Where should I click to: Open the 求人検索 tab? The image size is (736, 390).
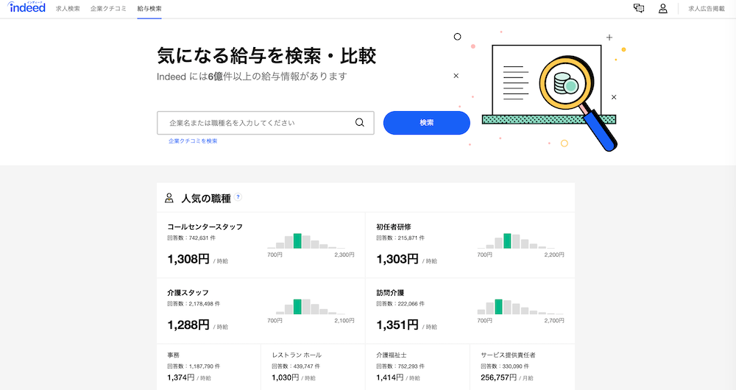(x=68, y=9)
